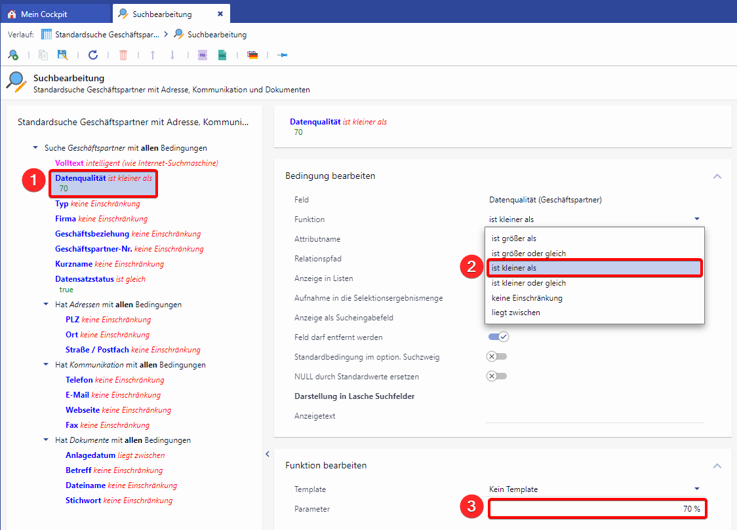Screen dimensions: 737x530
Task: Click the table icon in the breadcrumb
Action: point(47,34)
